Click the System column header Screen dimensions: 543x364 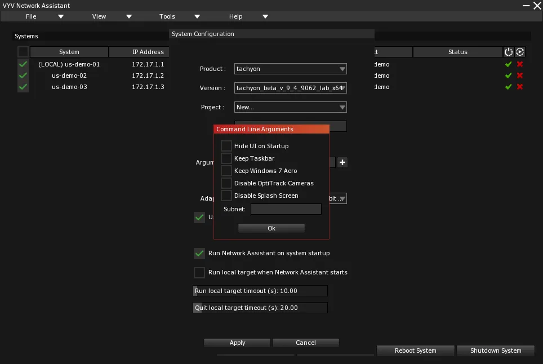69,52
